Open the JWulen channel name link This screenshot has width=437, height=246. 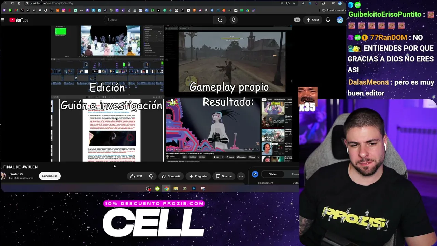pyautogui.click(x=14, y=174)
